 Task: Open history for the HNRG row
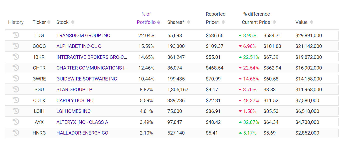(16, 133)
